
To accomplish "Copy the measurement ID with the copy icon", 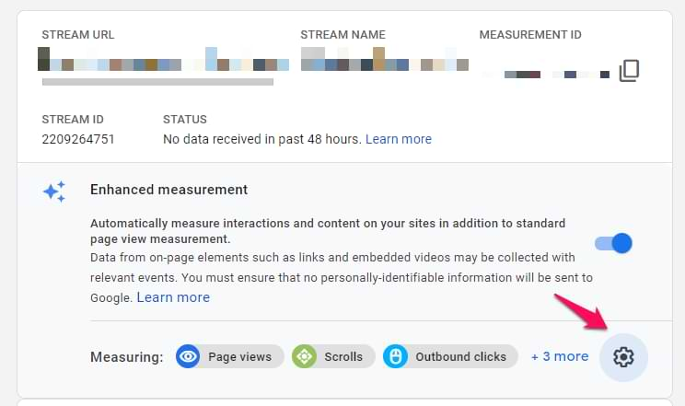I will [629, 71].
